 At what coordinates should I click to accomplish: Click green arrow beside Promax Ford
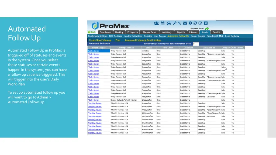pos(207,29)
